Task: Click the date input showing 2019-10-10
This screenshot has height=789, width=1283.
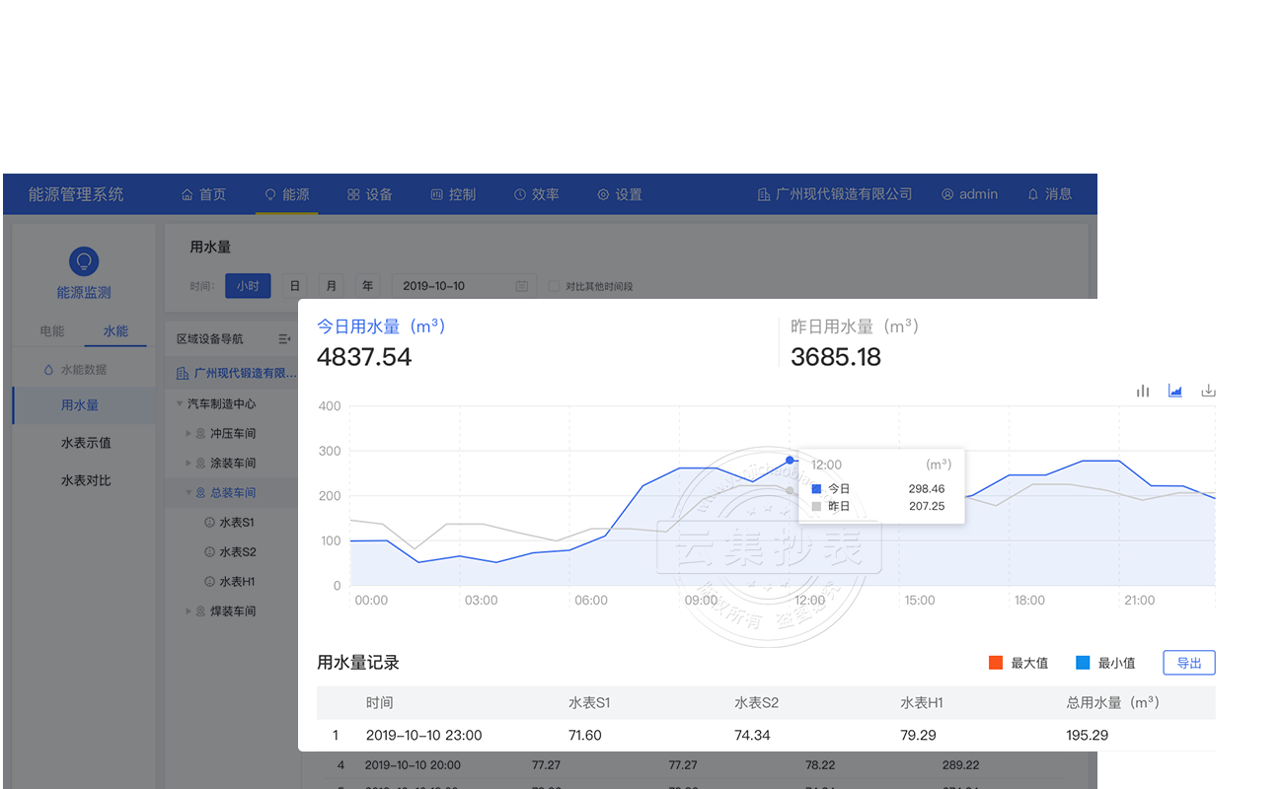Action: [454, 286]
